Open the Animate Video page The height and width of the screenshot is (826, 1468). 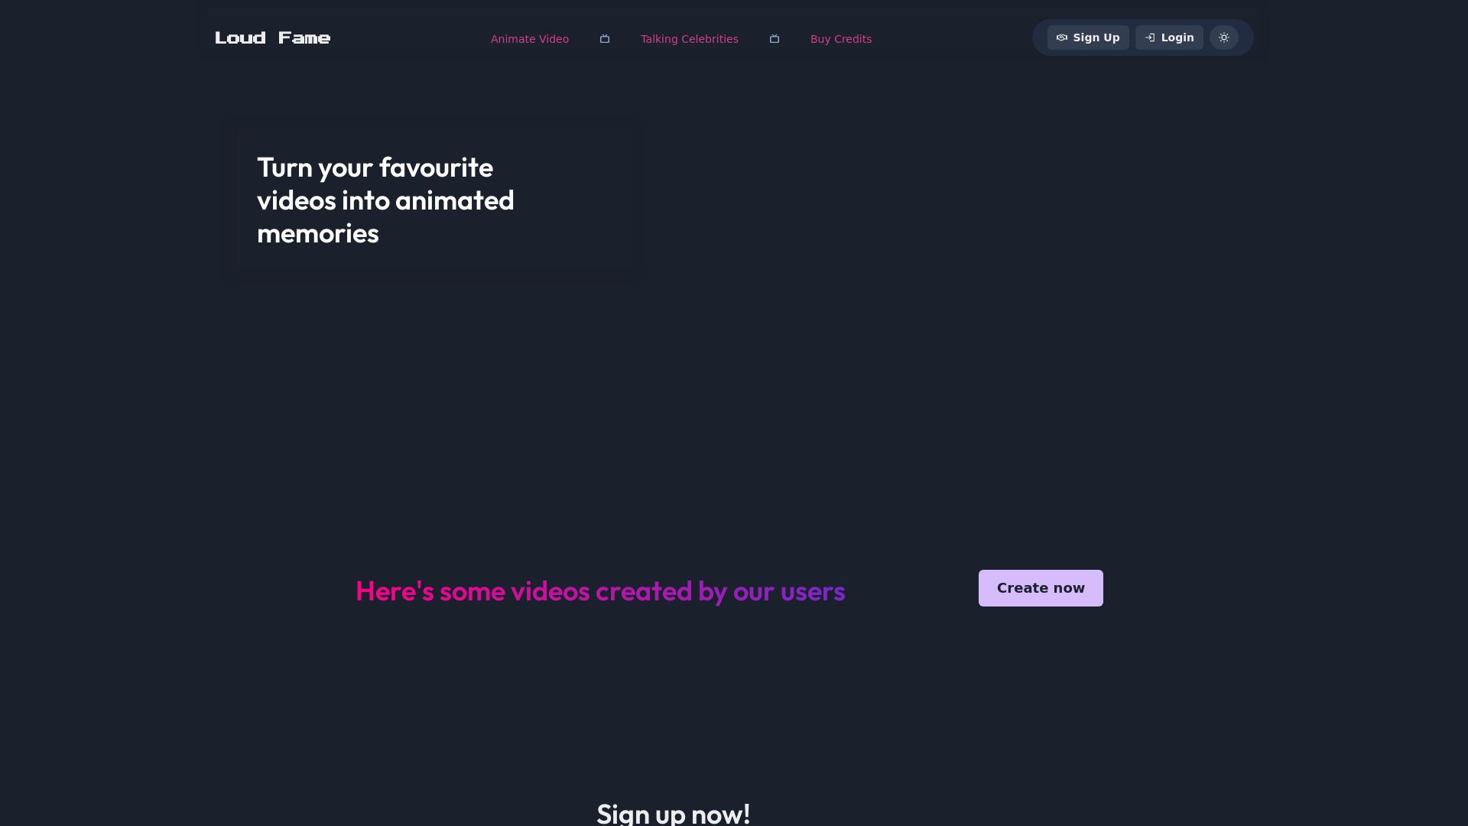tap(530, 39)
